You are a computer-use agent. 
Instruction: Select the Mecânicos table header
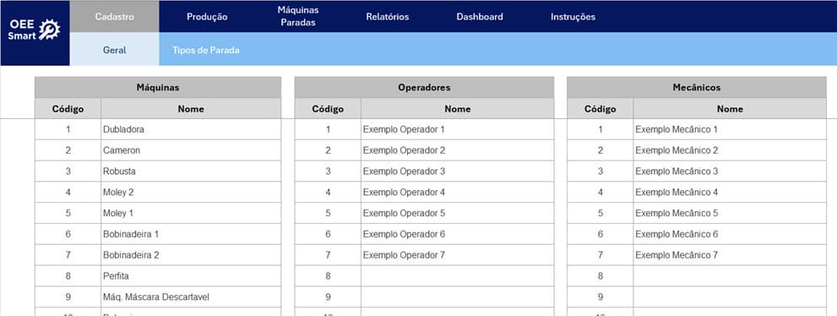(x=697, y=87)
